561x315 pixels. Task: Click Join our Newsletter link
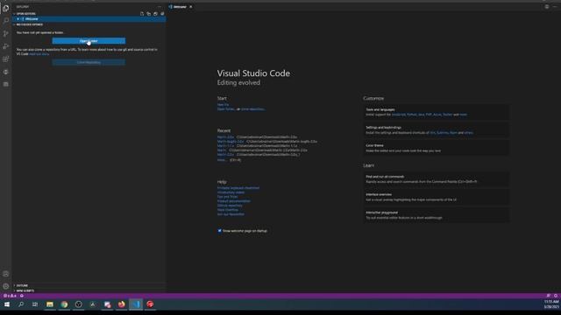point(231,214)
